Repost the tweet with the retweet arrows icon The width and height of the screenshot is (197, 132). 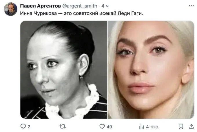click(63, 126)
